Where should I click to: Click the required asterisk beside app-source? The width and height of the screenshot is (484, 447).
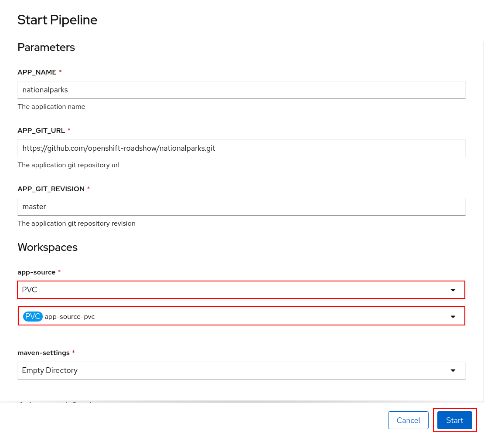tap(59, 272)
